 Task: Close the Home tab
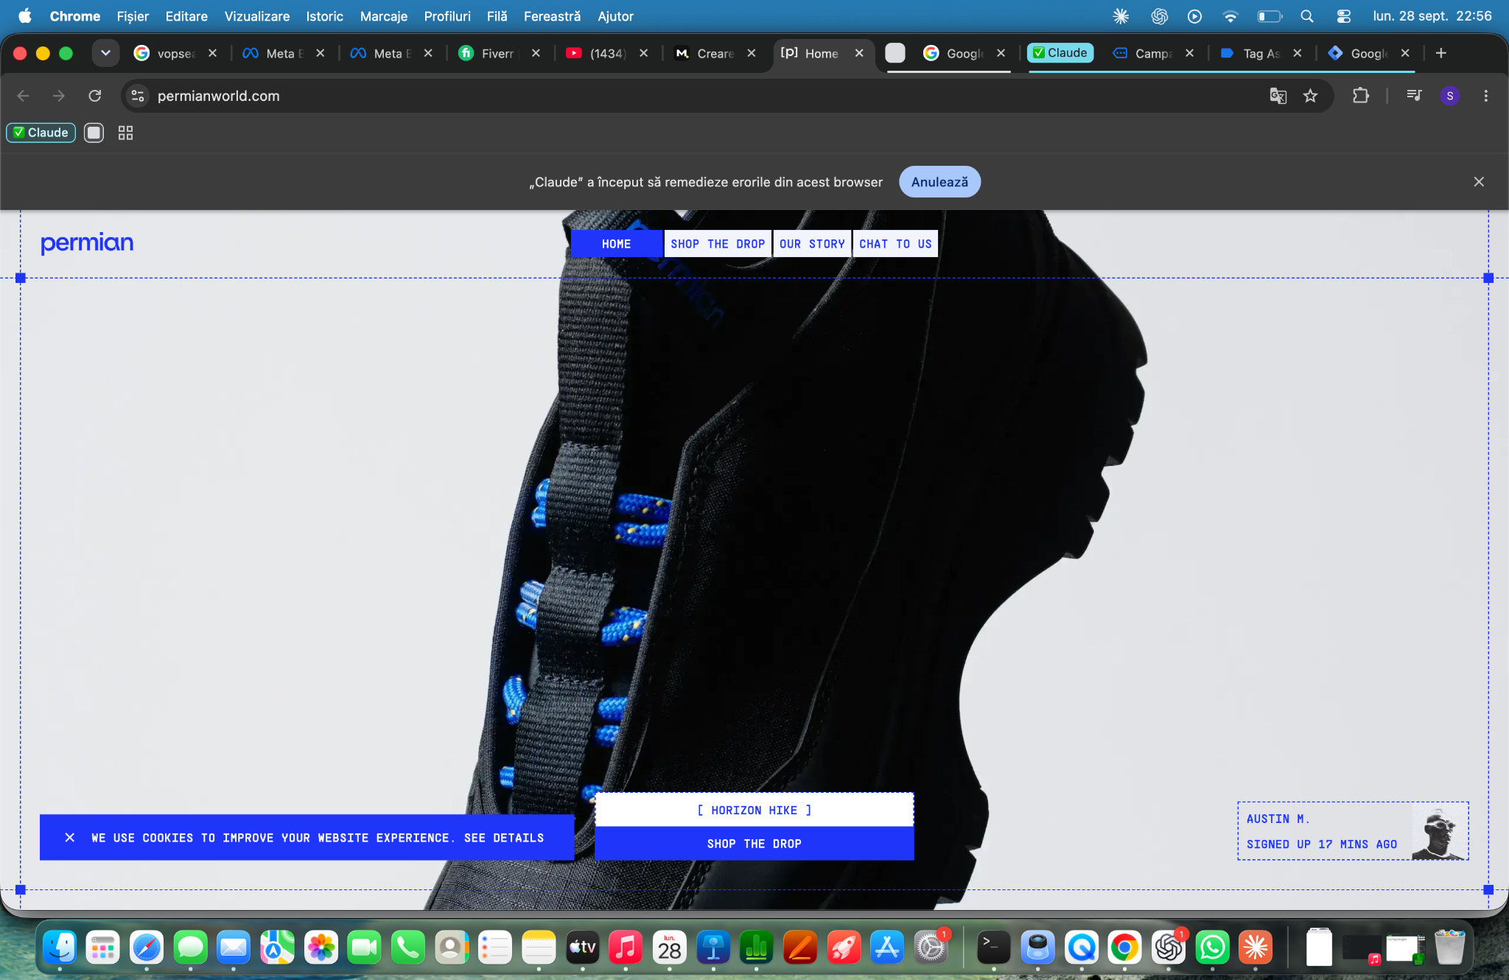[x=859, y=53]
